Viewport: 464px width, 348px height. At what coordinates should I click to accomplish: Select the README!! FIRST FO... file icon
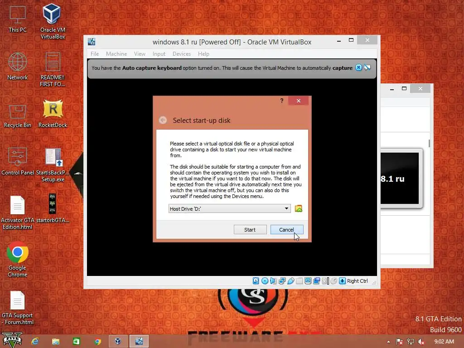(x=53, y=69)
